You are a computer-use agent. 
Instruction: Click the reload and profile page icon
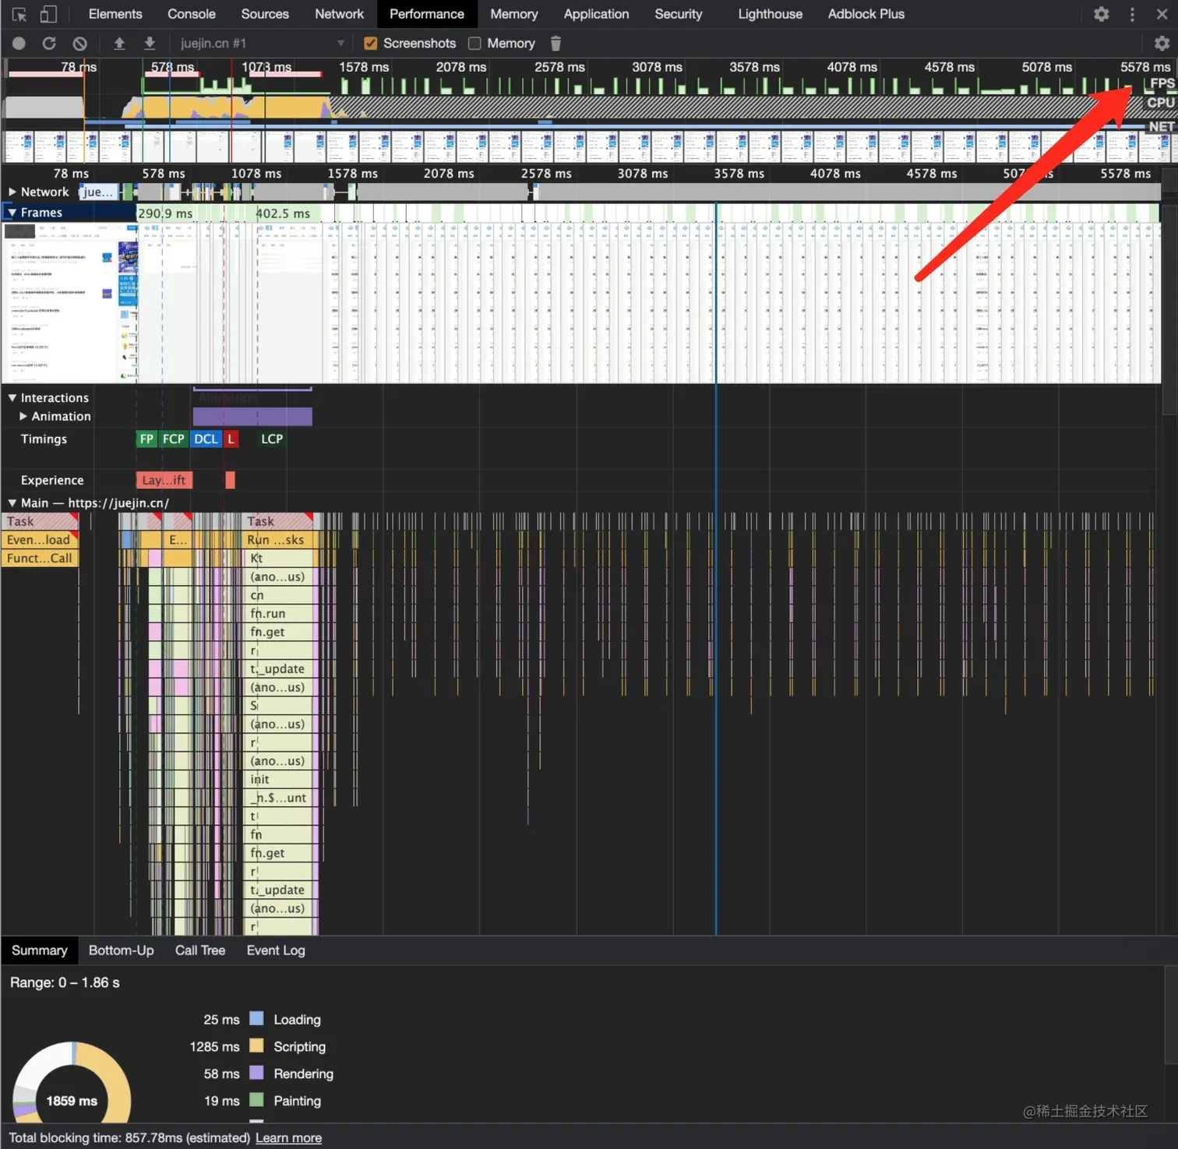(x=49, y=44)
